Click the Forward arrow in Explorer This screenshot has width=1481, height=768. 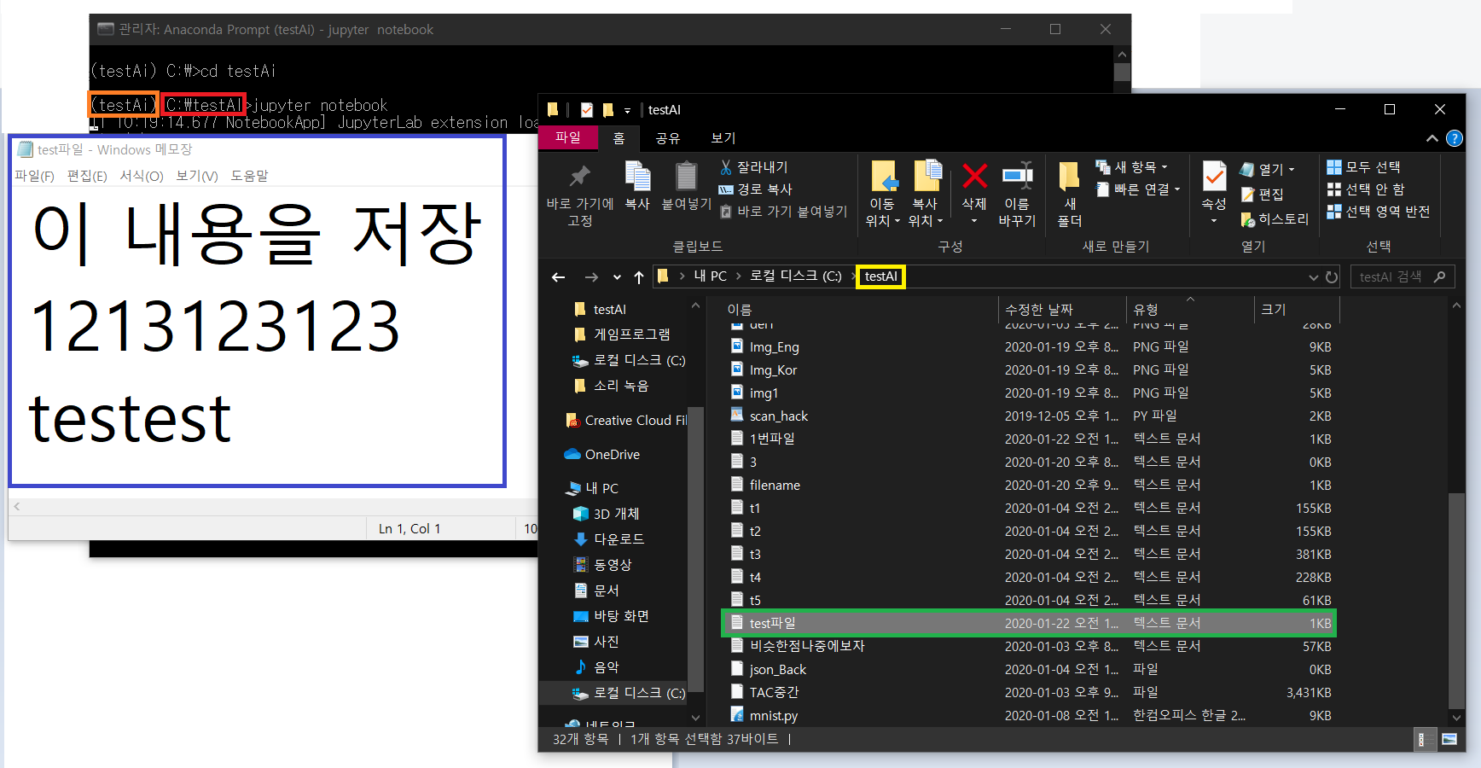tap(591, 277)
